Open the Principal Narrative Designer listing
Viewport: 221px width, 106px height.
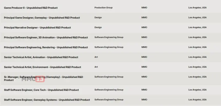point(37,28)
